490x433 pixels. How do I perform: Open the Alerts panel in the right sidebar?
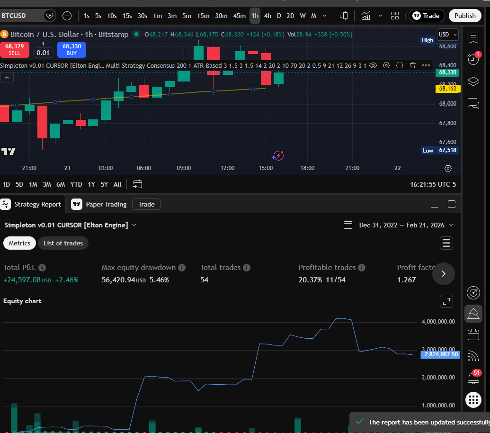473,59
